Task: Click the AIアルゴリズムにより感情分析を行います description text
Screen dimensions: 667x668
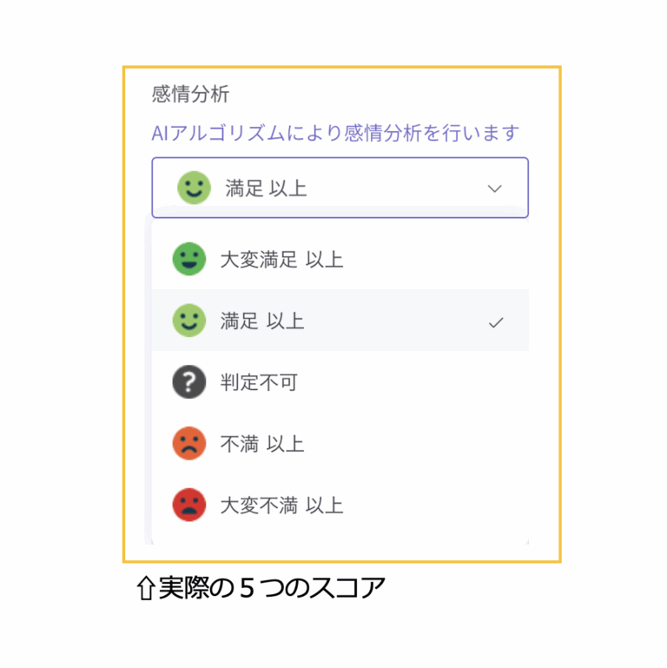Action: coord(335,134)
